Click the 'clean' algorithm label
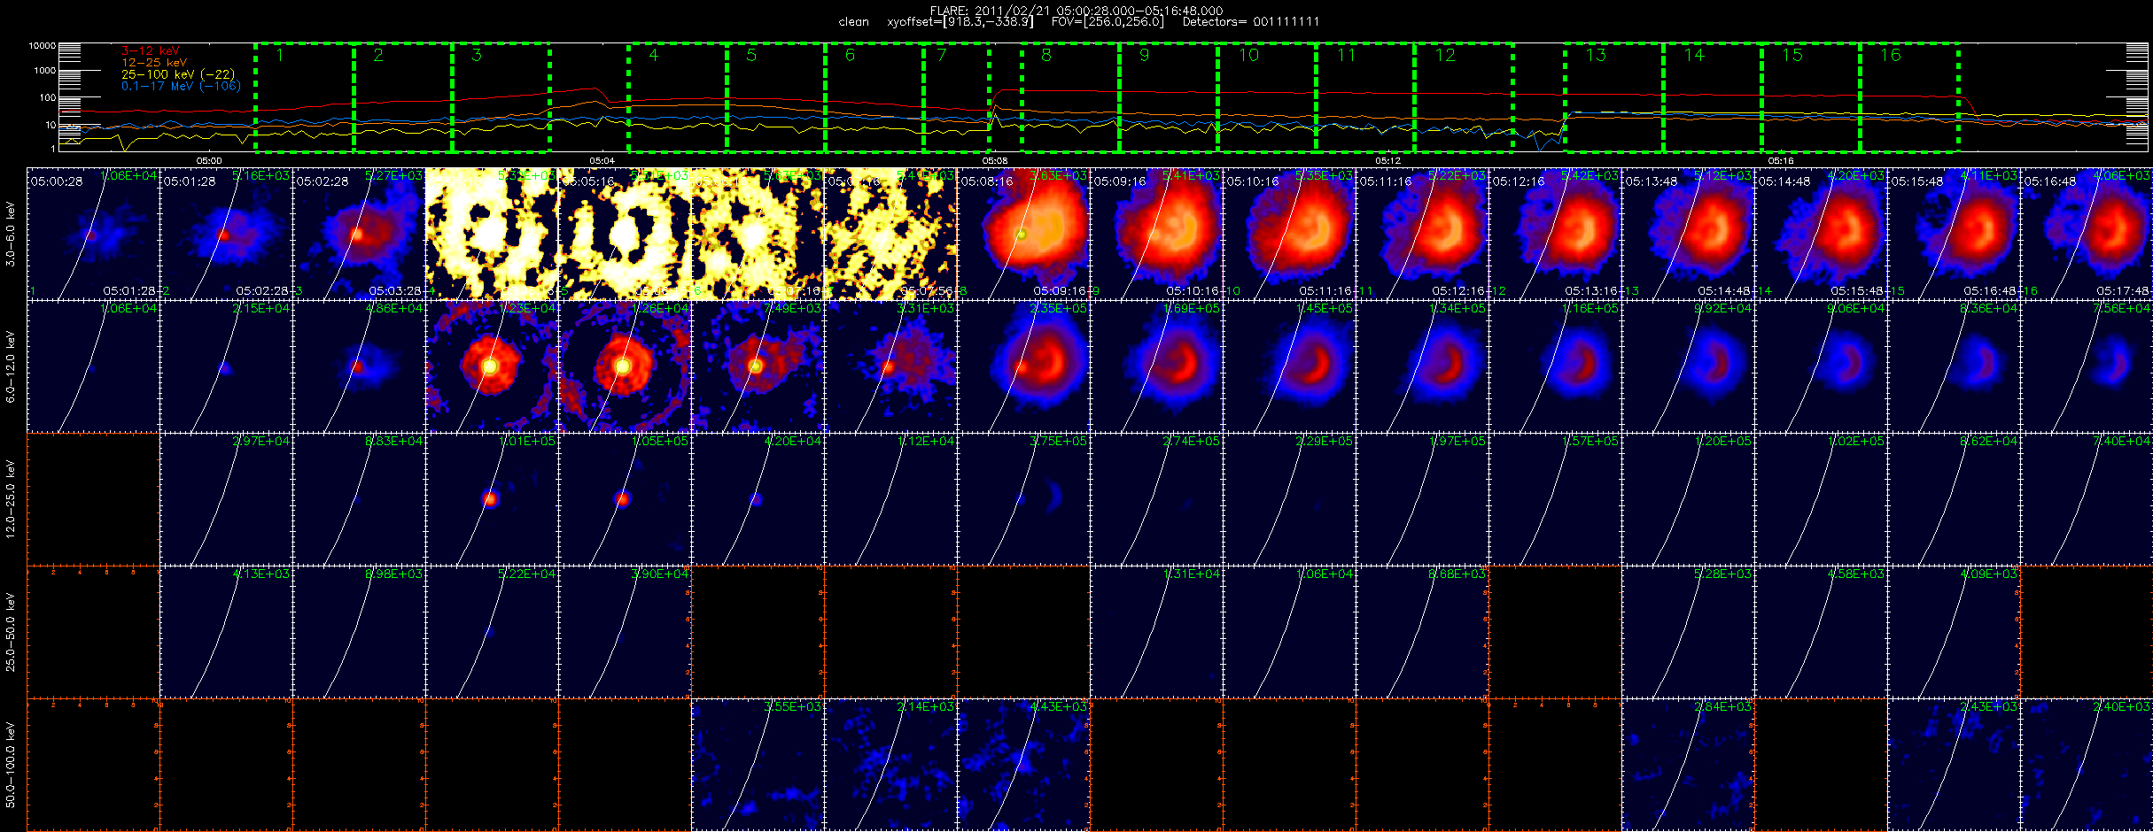The image size is (2153, 832). 854,22
